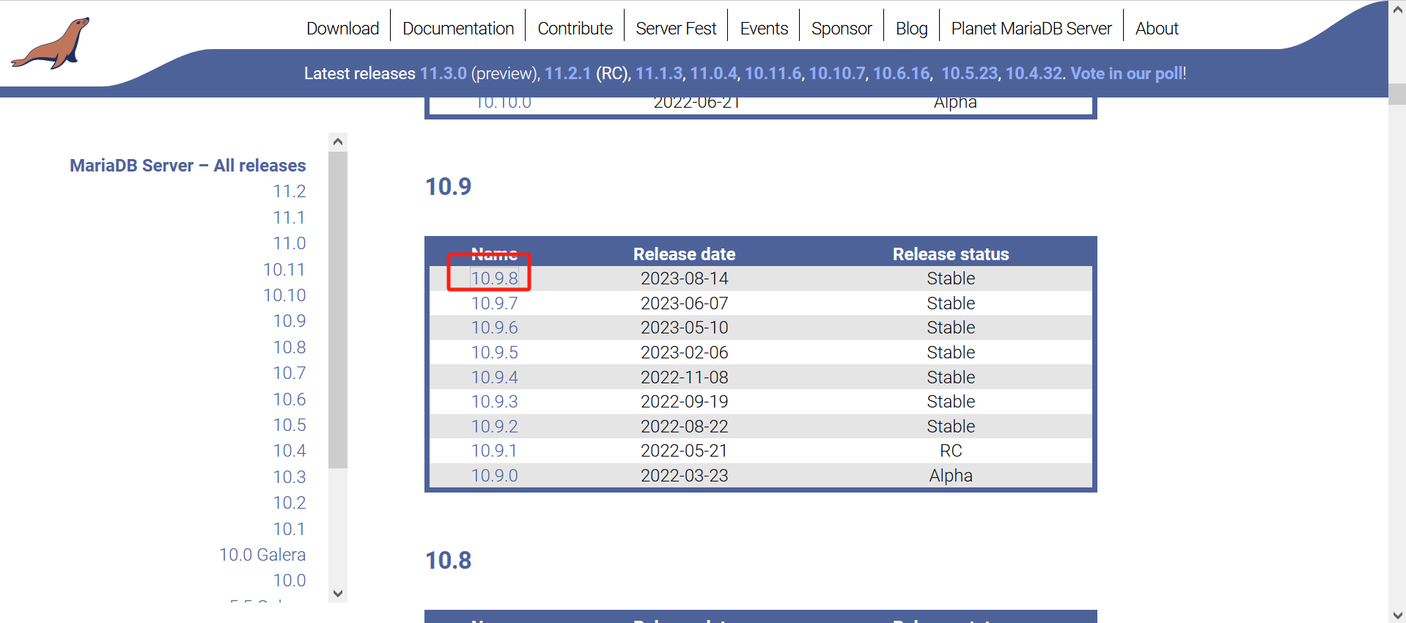Viewport: 1406px width, 623px height.
Task: Open Server Fest in the navigation
Action: tap(676, 29)
